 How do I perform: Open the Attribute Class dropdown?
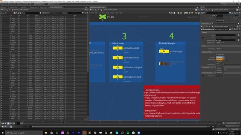point(220,43)
